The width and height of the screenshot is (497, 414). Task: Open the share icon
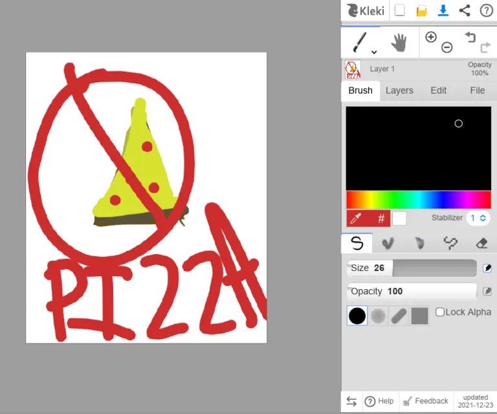pos(465,10)
